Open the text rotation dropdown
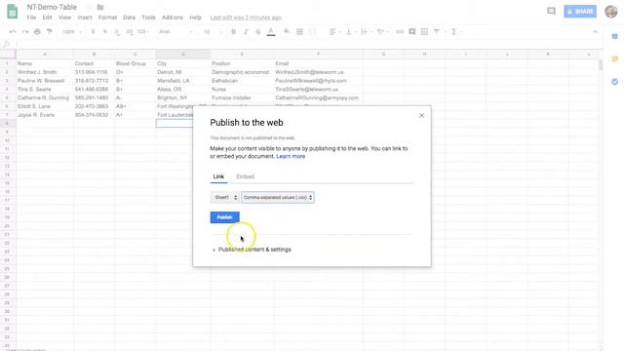Image resolution: width=624 pixels, height=351 pixels. click(382, 32)
